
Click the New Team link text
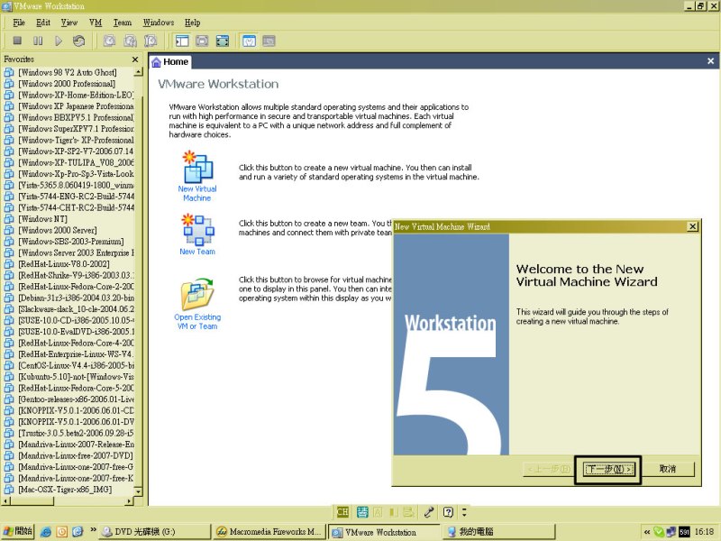pyautogui.click(x=197, y=252)
